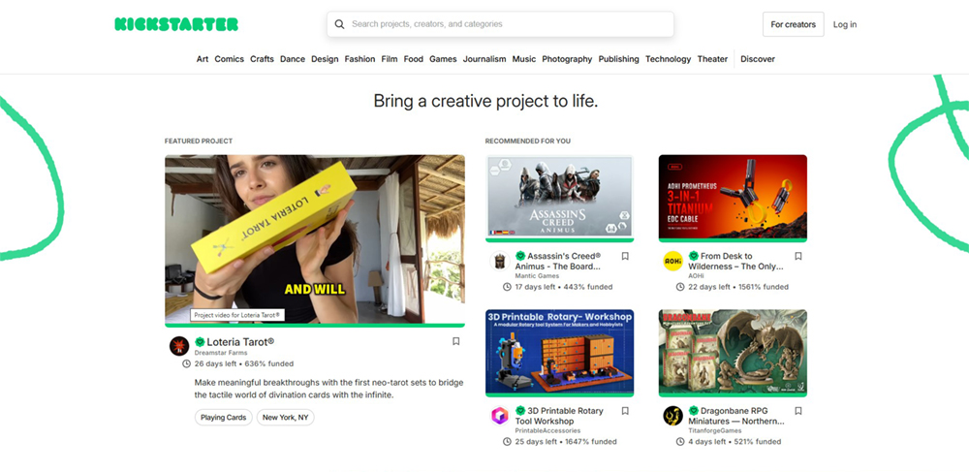Open the Dance category

pyautogui.click(x=293, y=59)
